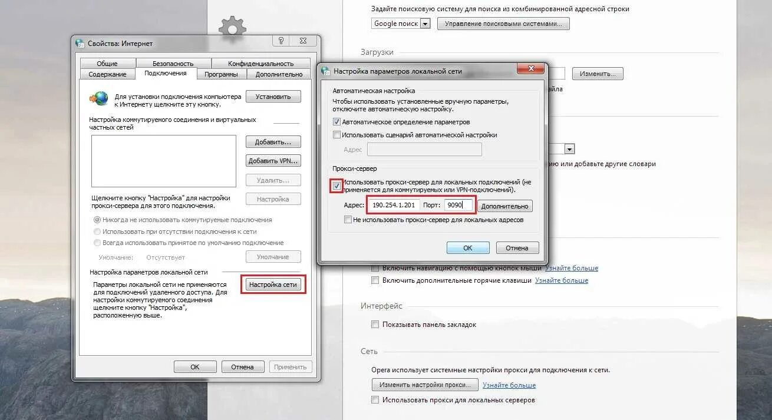Open Узнайте больше link near proxy settings
This screenshot has height=420, width=772.
point(509,385)
